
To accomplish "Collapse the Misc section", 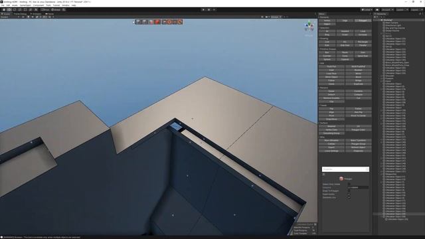I will pos(321,137).
